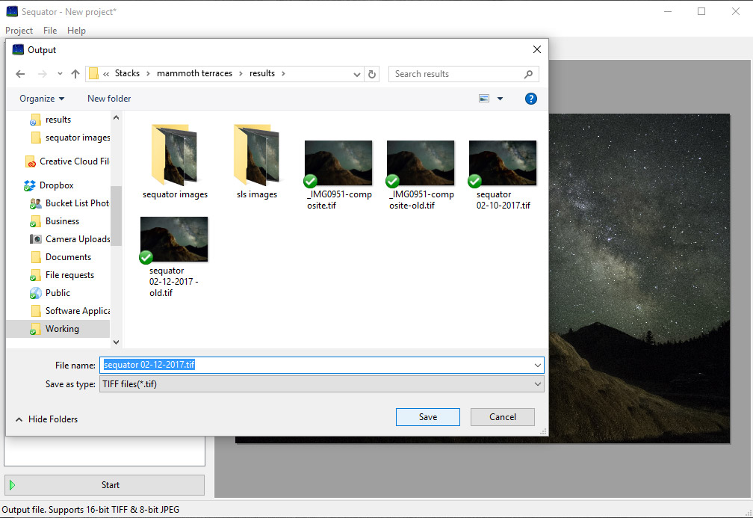Select sequator images in navigation tree
This screenshot has width=753, height=518.
69,138
